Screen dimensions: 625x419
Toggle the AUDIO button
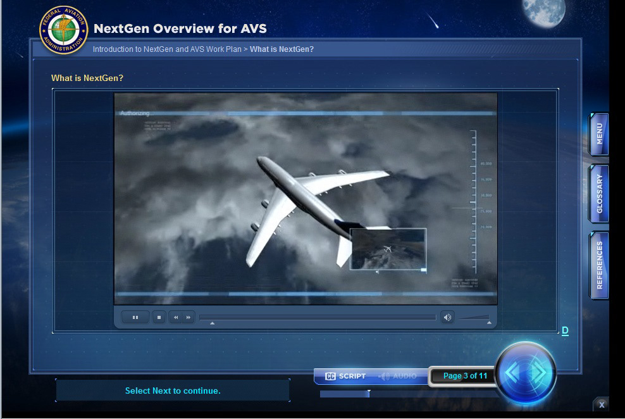coord(397,376)
